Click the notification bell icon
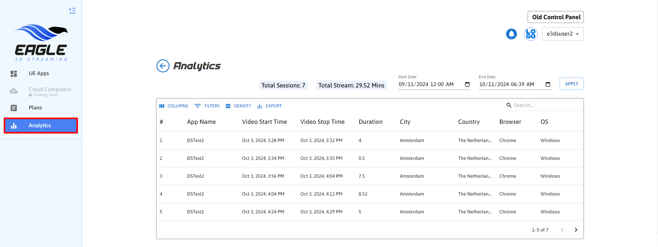The height and width of the screenshot is (247, 658). coord(511,34)
